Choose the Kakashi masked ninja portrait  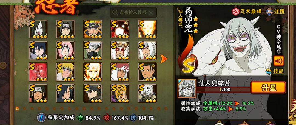click(x=93, y=51)
